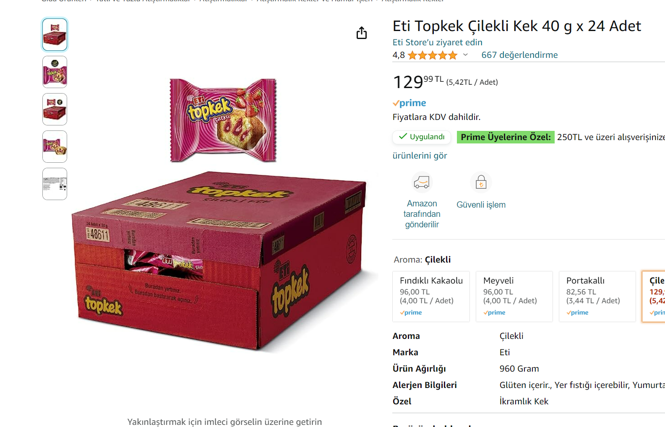The height and width of the screenshot is (427, 665).
Task: Choose the Meyveli flavor option
Action: [x=514, y=297]
